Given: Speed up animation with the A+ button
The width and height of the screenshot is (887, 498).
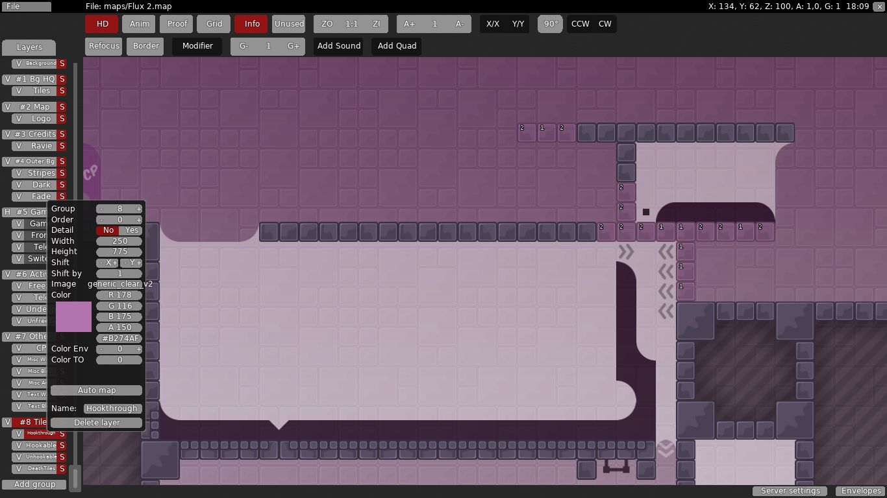Looking at the screenshot, I should coord(409,24).
